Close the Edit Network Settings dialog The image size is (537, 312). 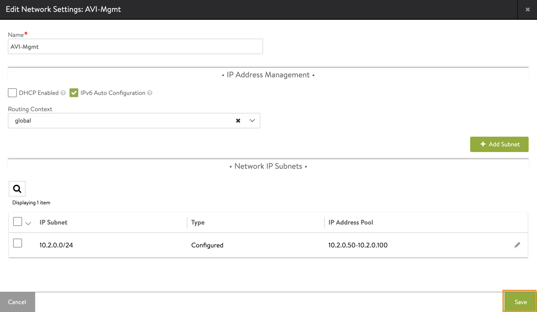point(527,9)
